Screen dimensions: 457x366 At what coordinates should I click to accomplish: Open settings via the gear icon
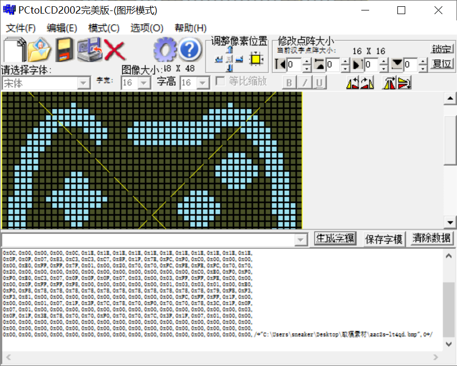[x=164, y=49]
